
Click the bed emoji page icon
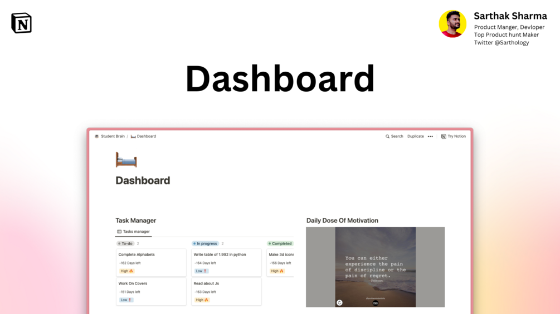(x=126, y=160)
